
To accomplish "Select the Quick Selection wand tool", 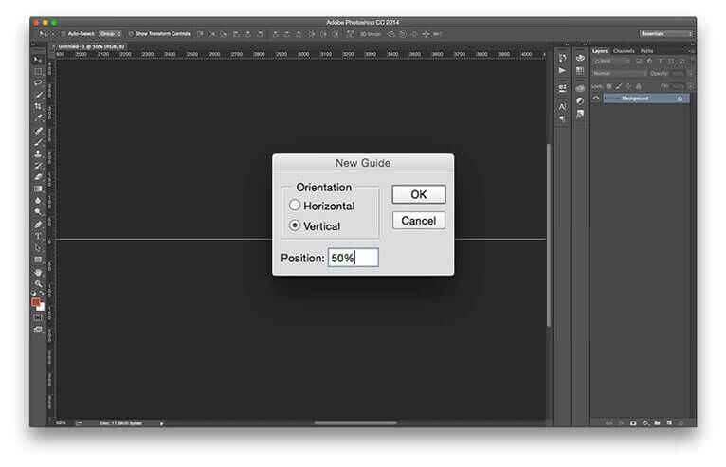I will [x=38, y=95].
